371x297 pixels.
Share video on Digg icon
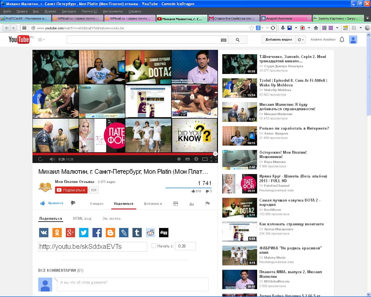164,233
